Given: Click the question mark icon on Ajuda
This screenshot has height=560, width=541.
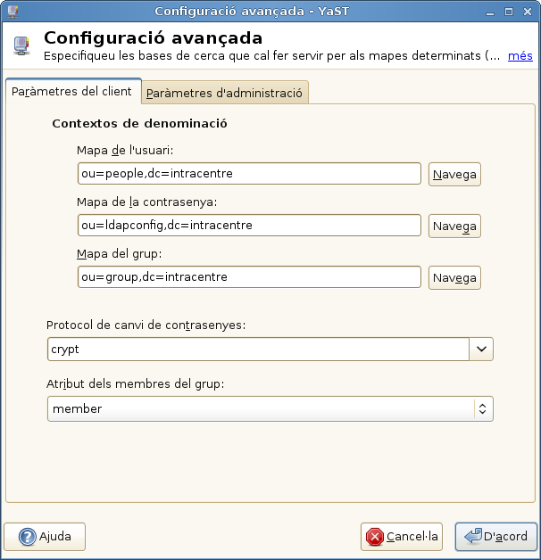Looking at the screenshot, I should tap(26, 537).
